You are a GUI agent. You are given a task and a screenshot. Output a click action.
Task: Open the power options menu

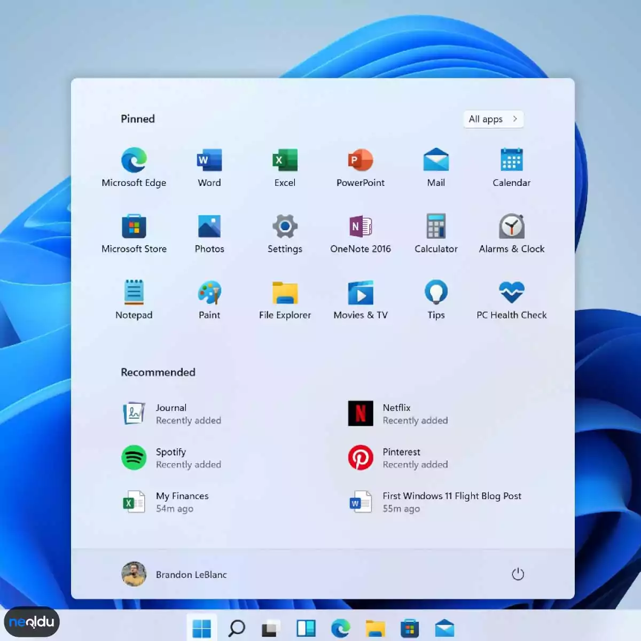(518, 574)
